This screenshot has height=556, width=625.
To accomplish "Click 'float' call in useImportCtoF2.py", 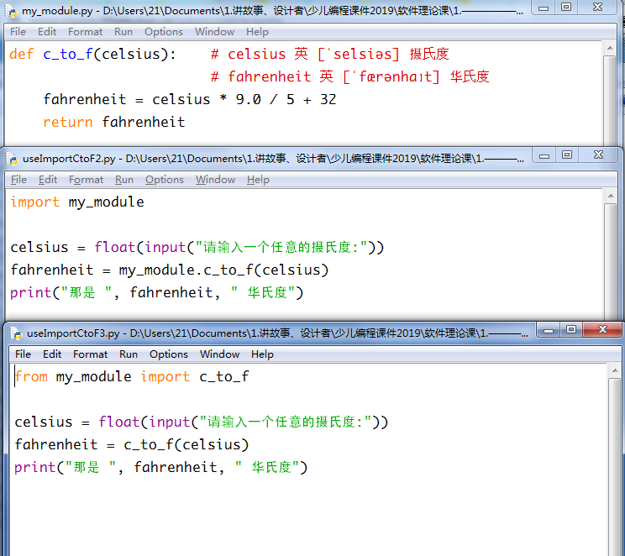I will 115,247.
